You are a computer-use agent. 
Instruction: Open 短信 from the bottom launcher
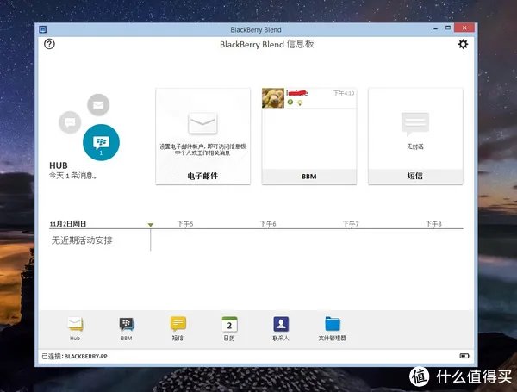click(x=178, y=328)
